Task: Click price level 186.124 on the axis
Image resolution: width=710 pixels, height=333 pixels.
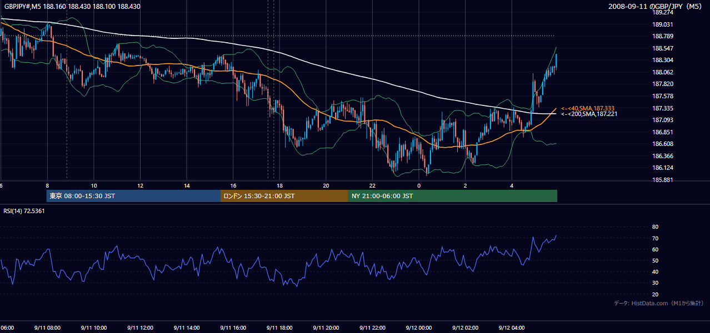Action: click(x=662, y=168)
